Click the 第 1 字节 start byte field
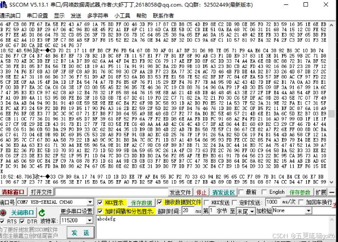338x242 pixels. click(212, 211)
